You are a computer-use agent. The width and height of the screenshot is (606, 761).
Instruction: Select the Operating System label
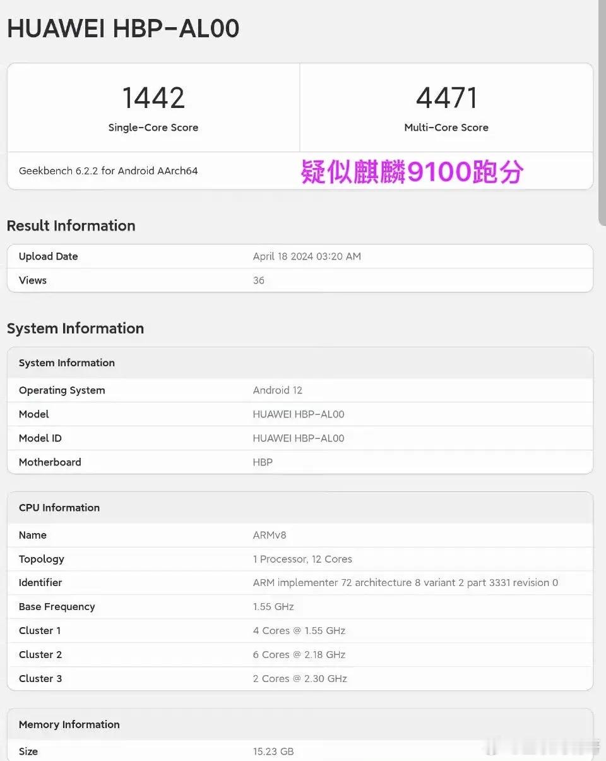[62, 390]
